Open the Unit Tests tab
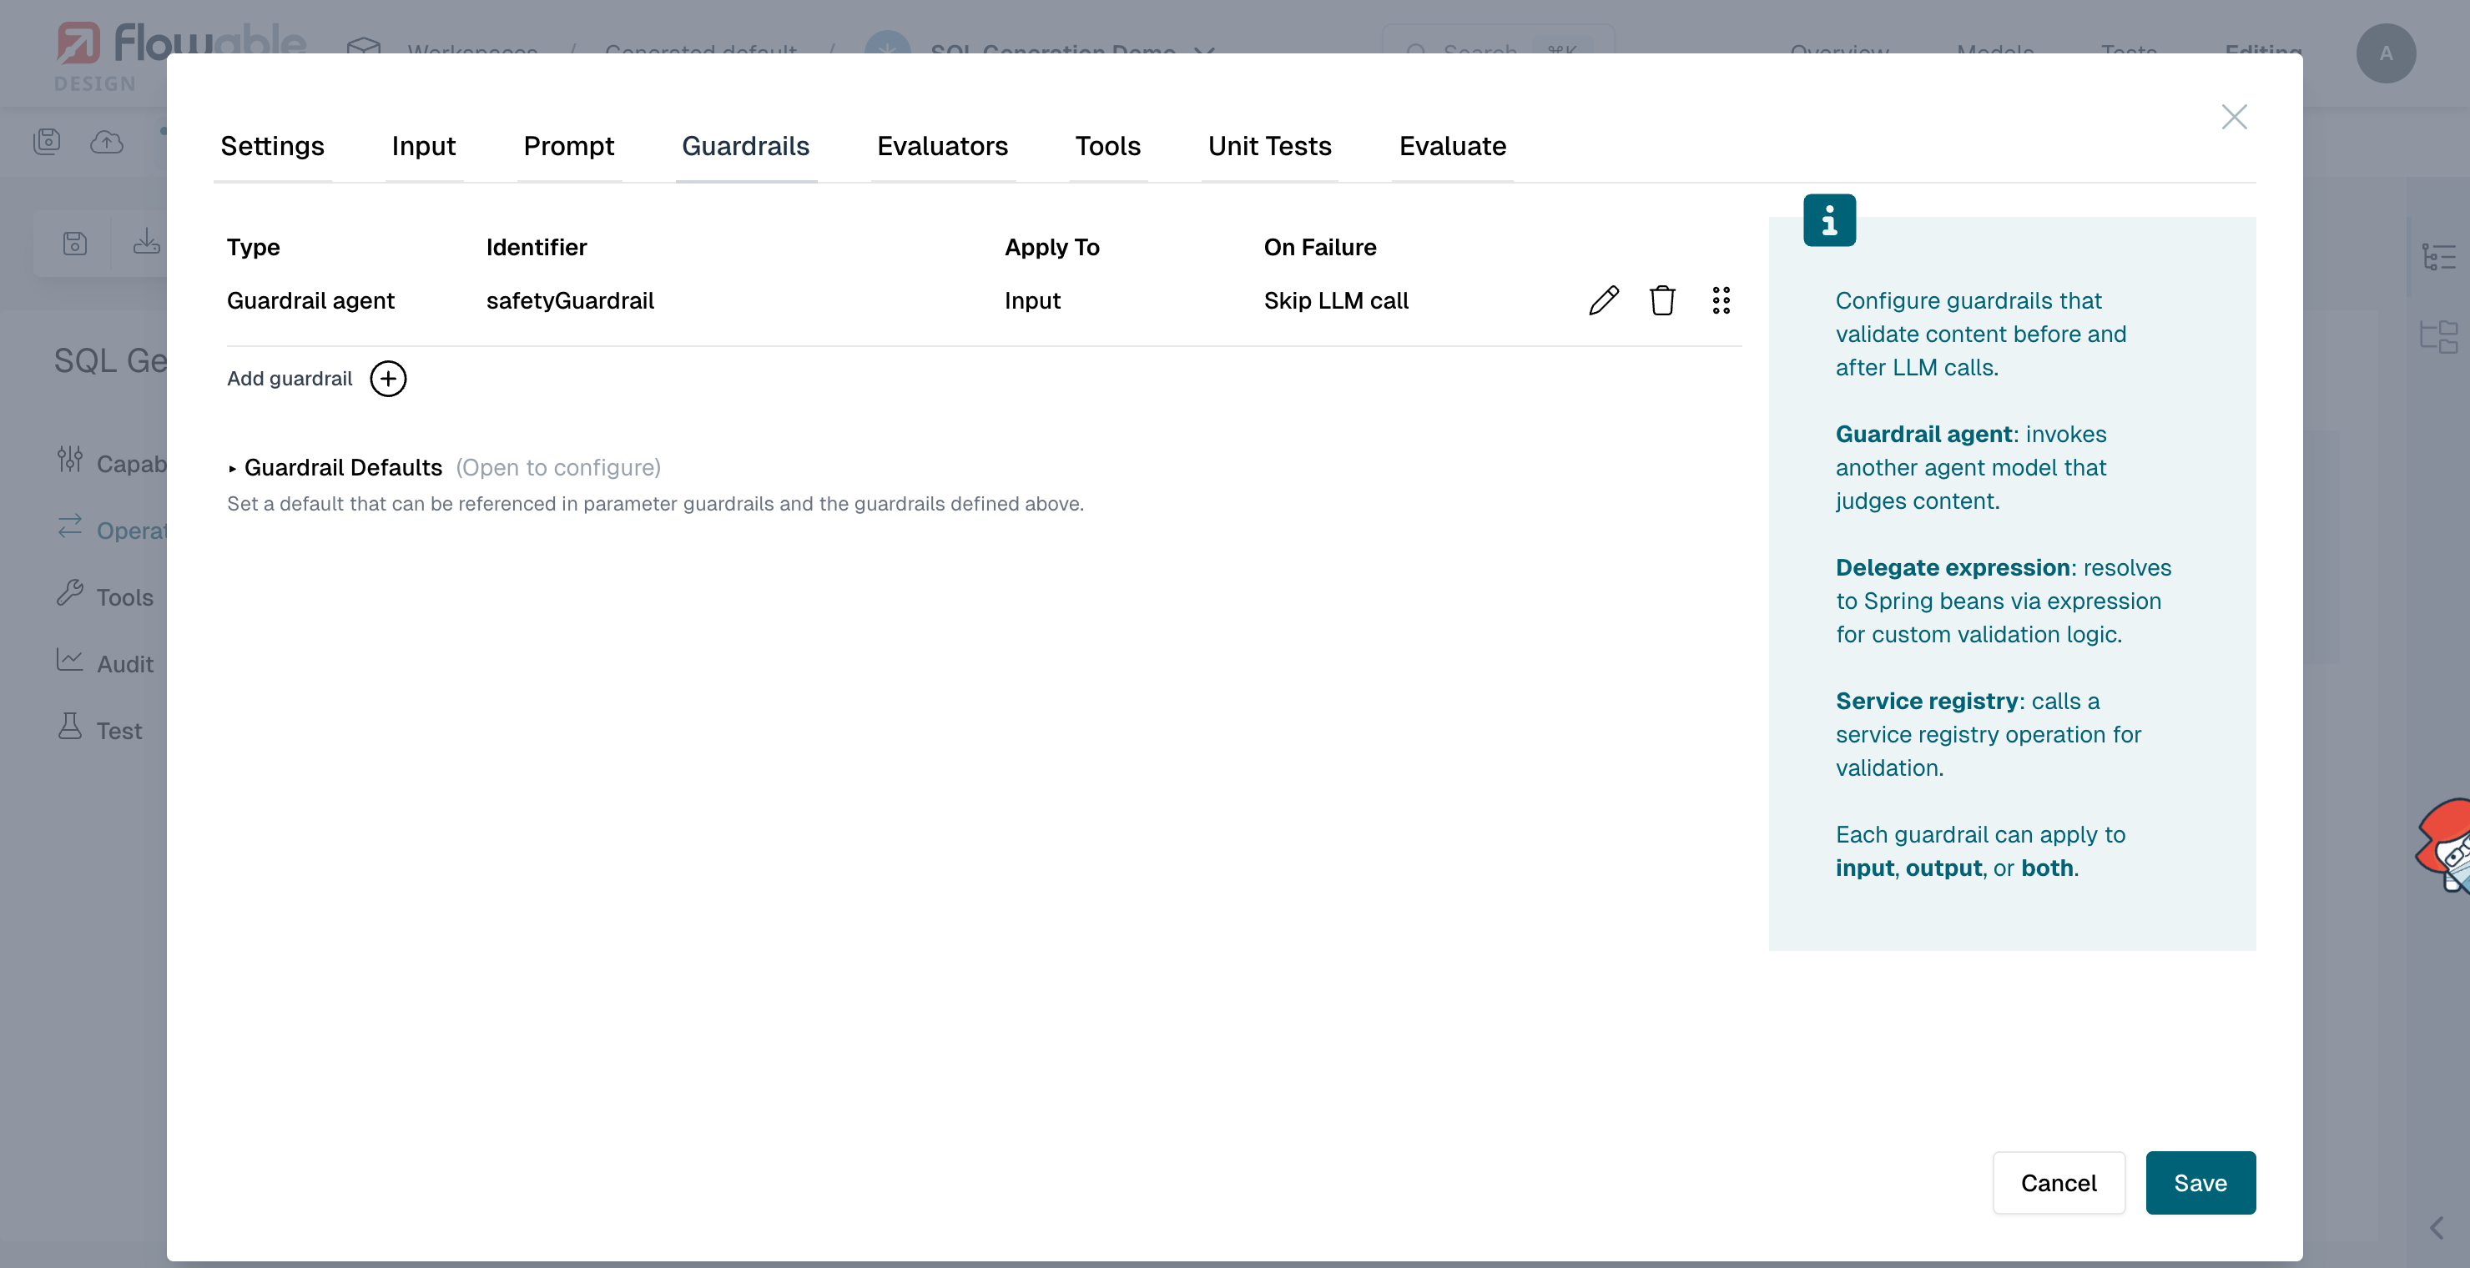Screen dimensions: 2470x1268 click(x=1269, y=146)
